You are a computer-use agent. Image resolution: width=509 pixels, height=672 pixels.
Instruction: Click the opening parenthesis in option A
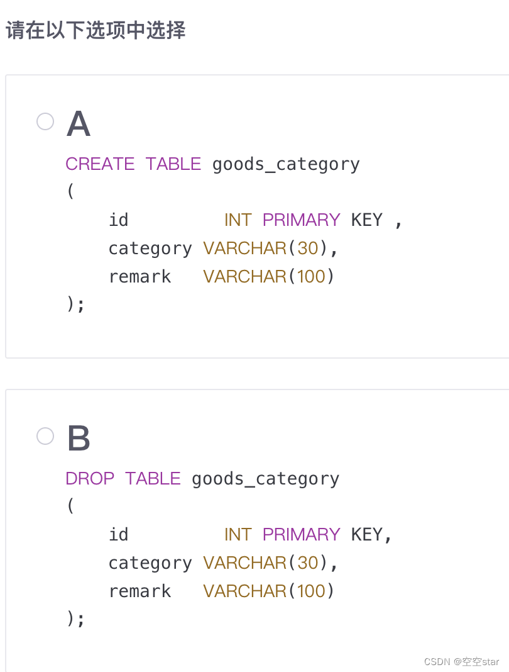(70, 191)
